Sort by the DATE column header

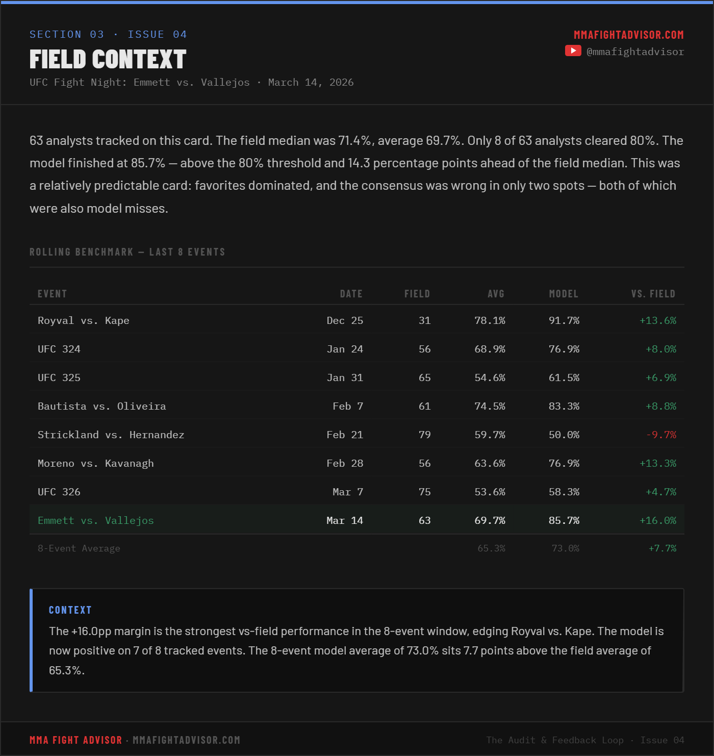pyautogui.click(x=351, y=294)
